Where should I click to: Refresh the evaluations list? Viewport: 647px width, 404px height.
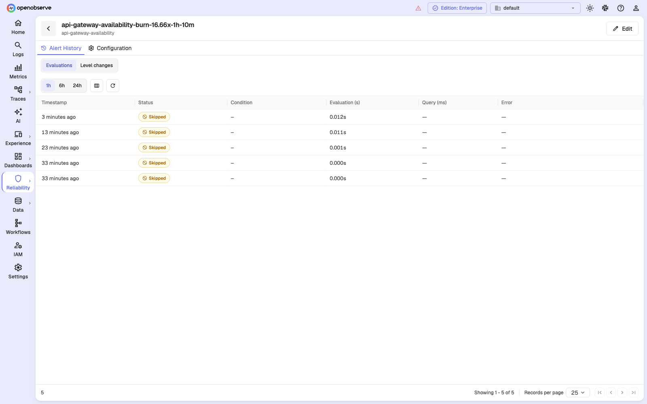tap(113, 86)
